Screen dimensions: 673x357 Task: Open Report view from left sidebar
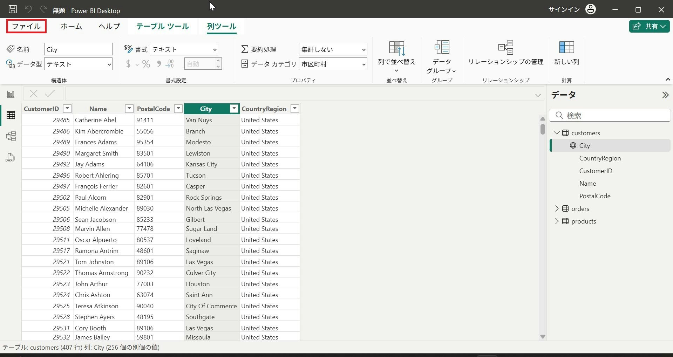pos(11,94)
